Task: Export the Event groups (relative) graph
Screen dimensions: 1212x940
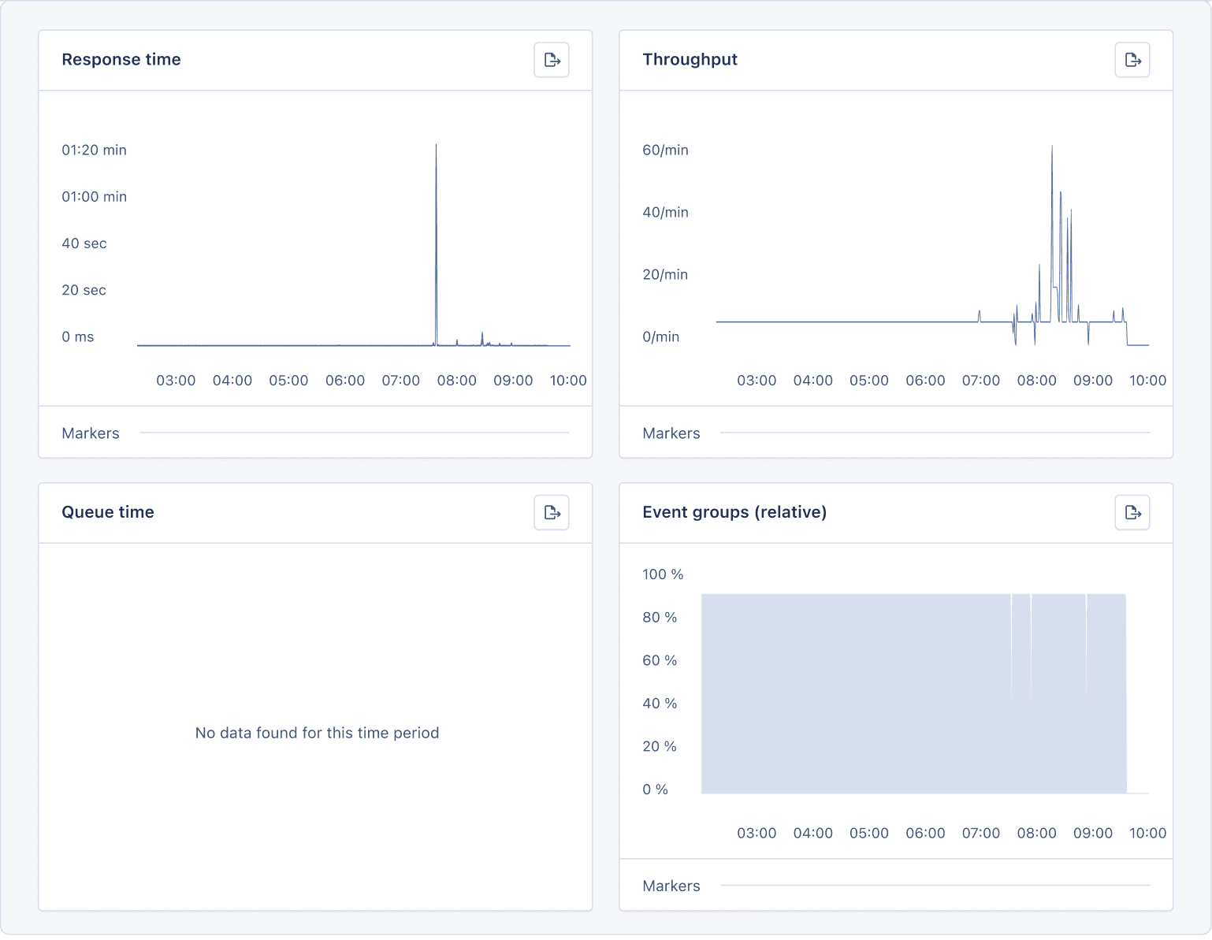Action: (1132, 512)
